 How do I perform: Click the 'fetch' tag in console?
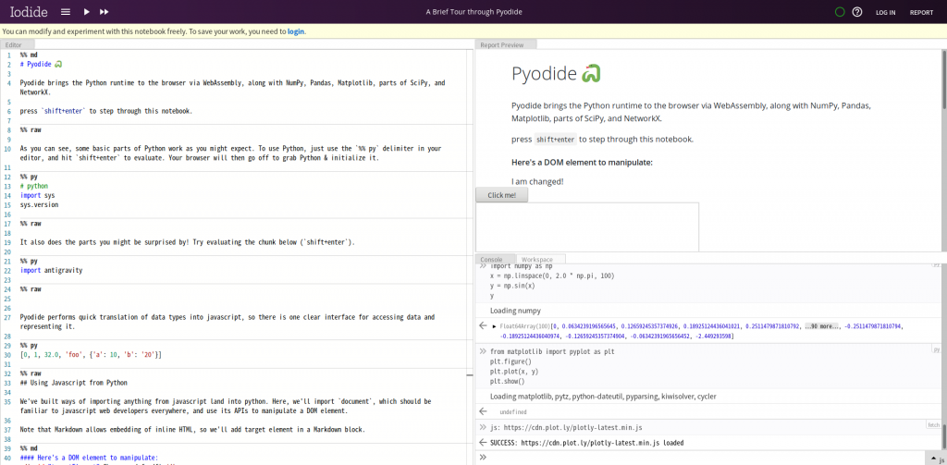pos(934,425)
